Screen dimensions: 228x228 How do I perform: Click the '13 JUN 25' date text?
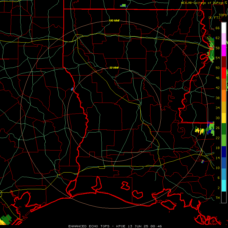[138, 226]
